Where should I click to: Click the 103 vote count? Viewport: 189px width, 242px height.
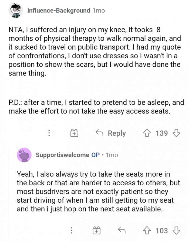(x=162, y=231)
